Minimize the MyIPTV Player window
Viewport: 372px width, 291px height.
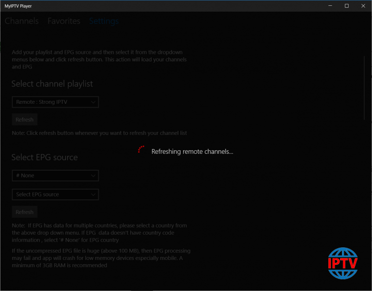tap(330, 6)
